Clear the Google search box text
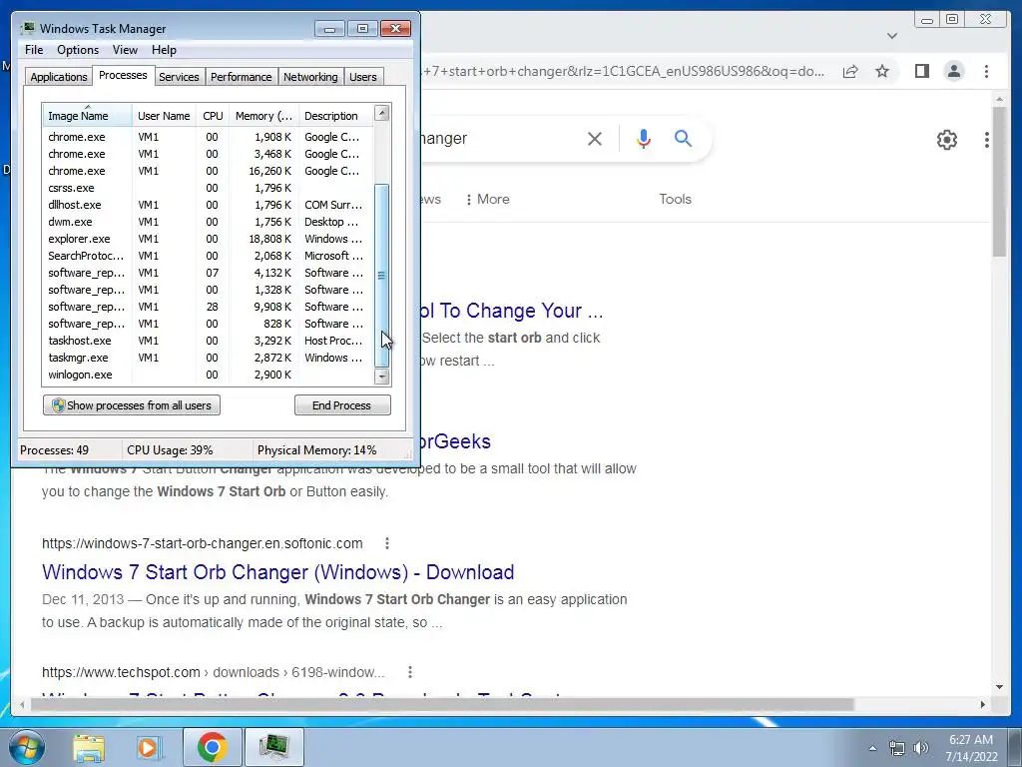1022x767 pixels. click(x=595, y=138)
